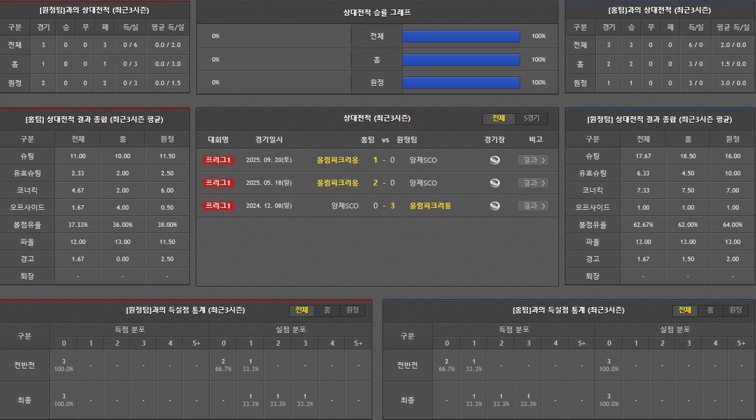
Task: Click the blue 원정 win-rate bar
Action: [461, 83]
